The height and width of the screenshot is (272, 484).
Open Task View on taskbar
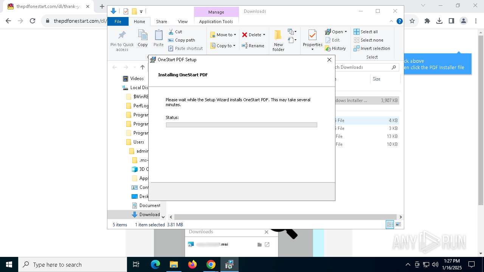[x=136, y=264]
